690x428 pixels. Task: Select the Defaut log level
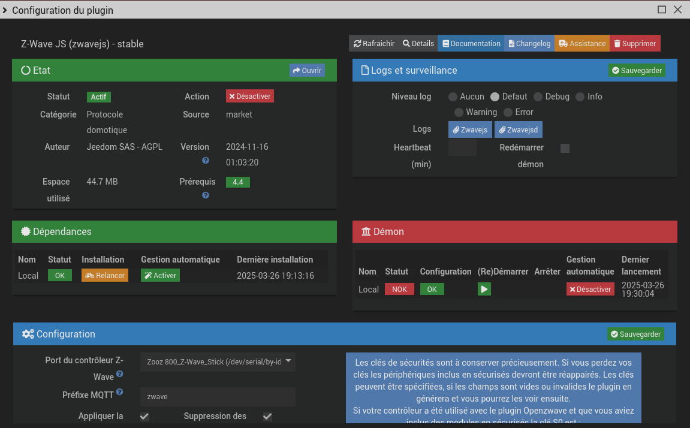pos(495,97)
